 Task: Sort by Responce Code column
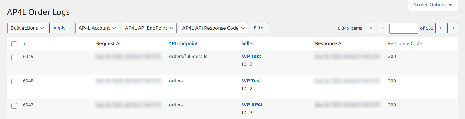(405, 43)
